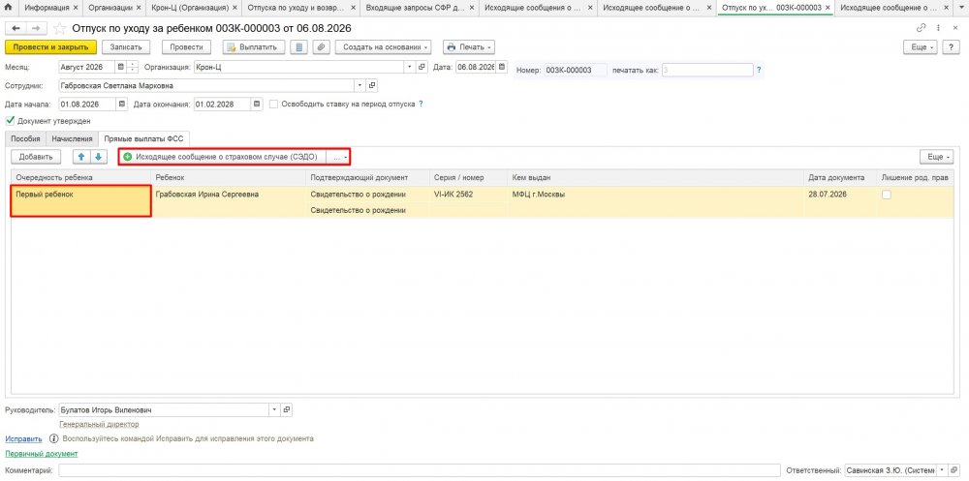
Task: Open the Начисления tab
Action: [x=73, y=139]
